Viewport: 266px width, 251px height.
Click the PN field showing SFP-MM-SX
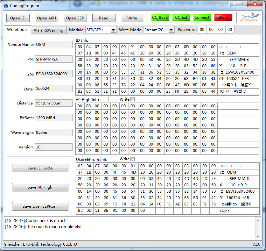coord(53,59)
